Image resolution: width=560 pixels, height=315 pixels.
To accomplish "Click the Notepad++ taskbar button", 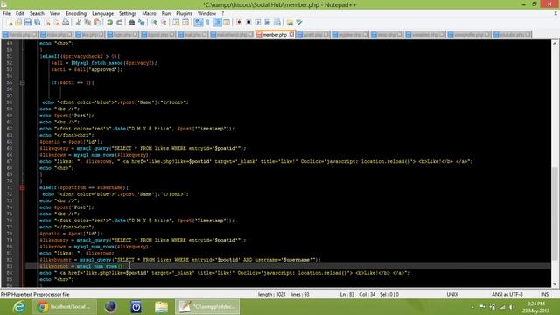I will (x=207, y=307).
